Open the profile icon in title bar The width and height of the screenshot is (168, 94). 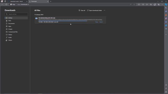click(2, 1)
